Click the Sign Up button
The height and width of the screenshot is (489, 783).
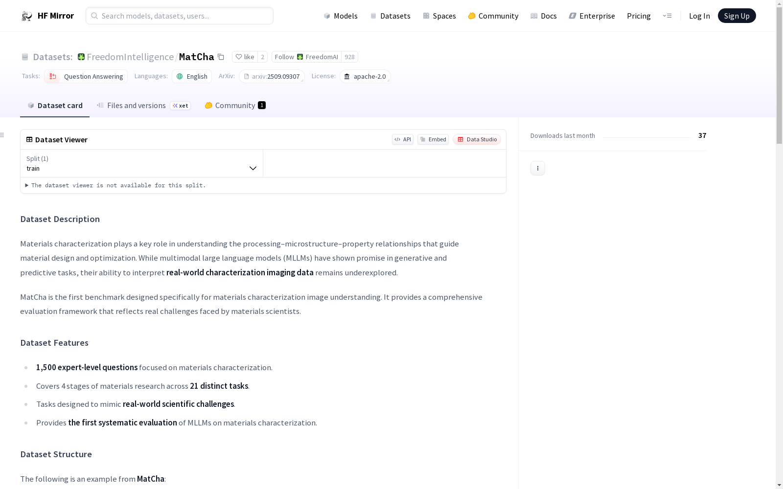(x=737, y=16)
